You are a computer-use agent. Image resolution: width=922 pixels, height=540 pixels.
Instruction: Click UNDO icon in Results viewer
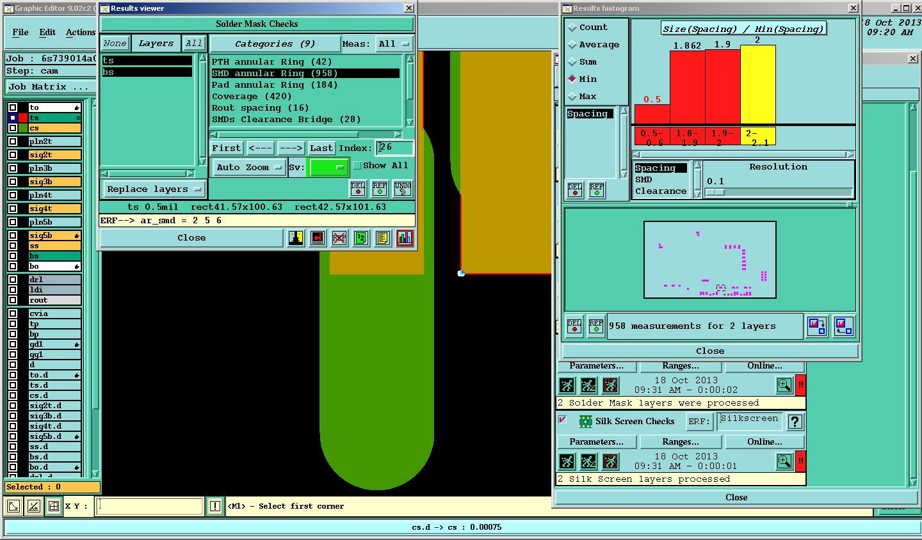[403, 189]
